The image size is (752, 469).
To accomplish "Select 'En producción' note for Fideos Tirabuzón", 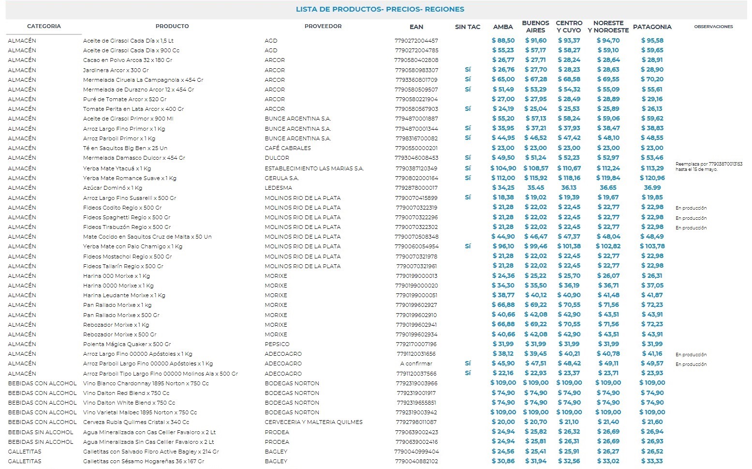I will coord(691,227).
